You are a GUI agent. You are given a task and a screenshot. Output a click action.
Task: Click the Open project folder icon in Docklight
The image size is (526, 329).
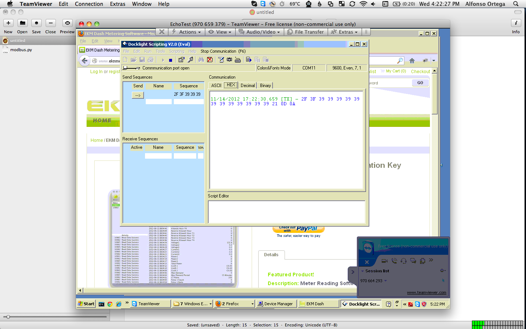pos(134,60)
